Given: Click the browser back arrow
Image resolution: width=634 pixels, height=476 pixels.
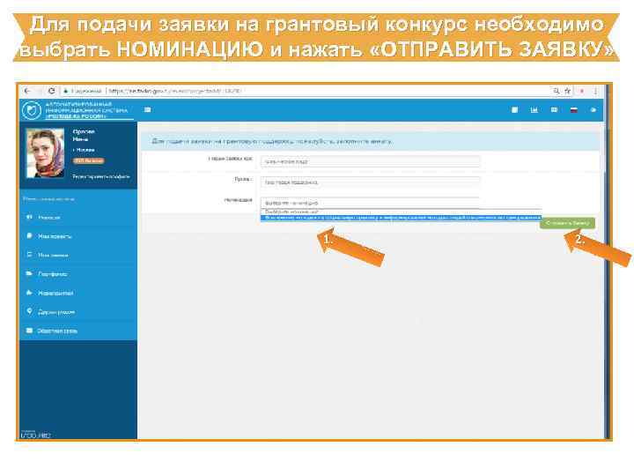Looking at the screenshot, I should [x=27, y=91].
